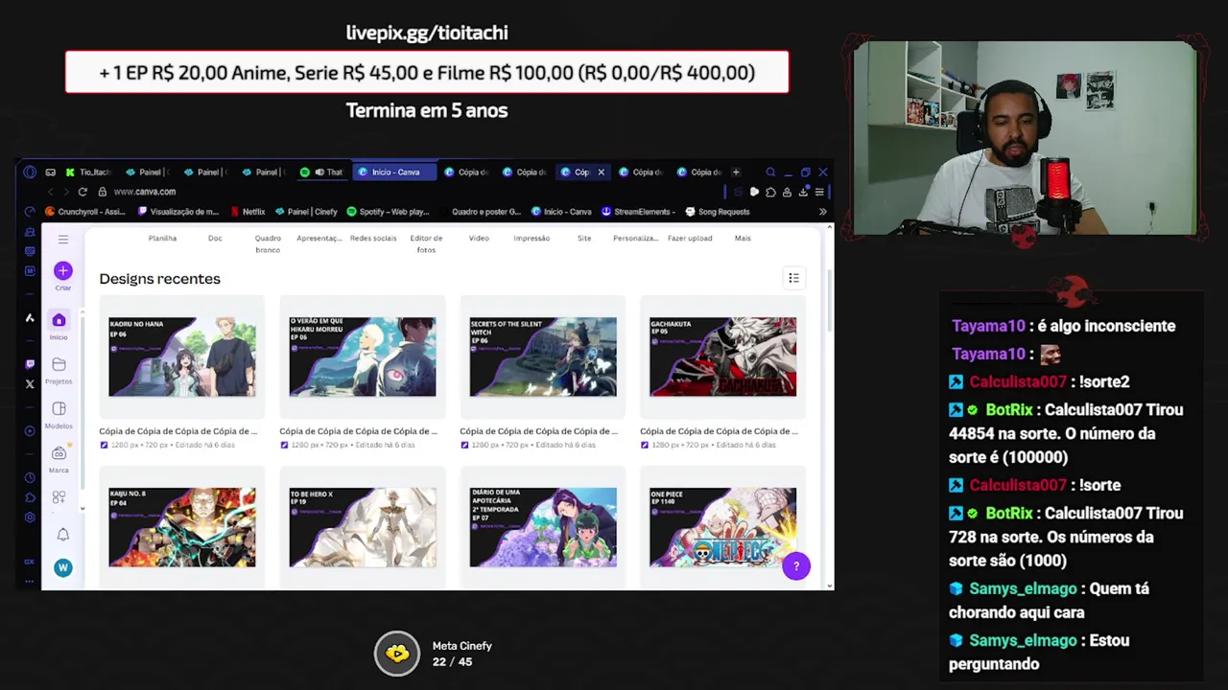Choose Redes sociais design type
Viewport: 1228px width, 690px height.
373,238
